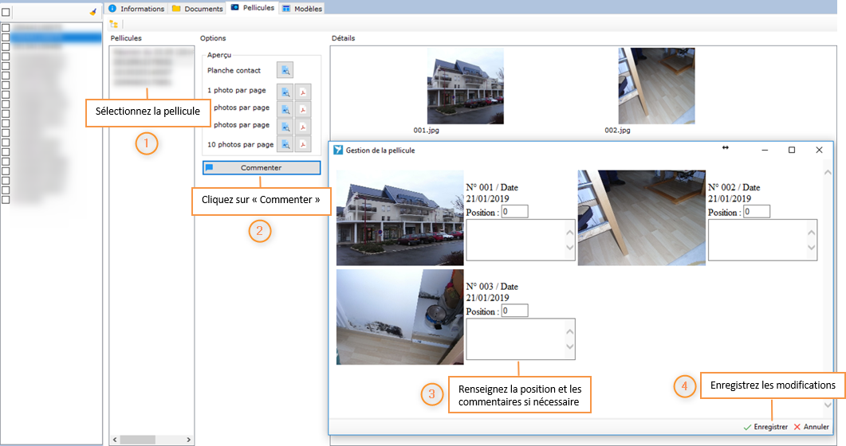The image size is (846, 446).
Task: Save changes with the Enregistrer button
Action: [765, 428]
